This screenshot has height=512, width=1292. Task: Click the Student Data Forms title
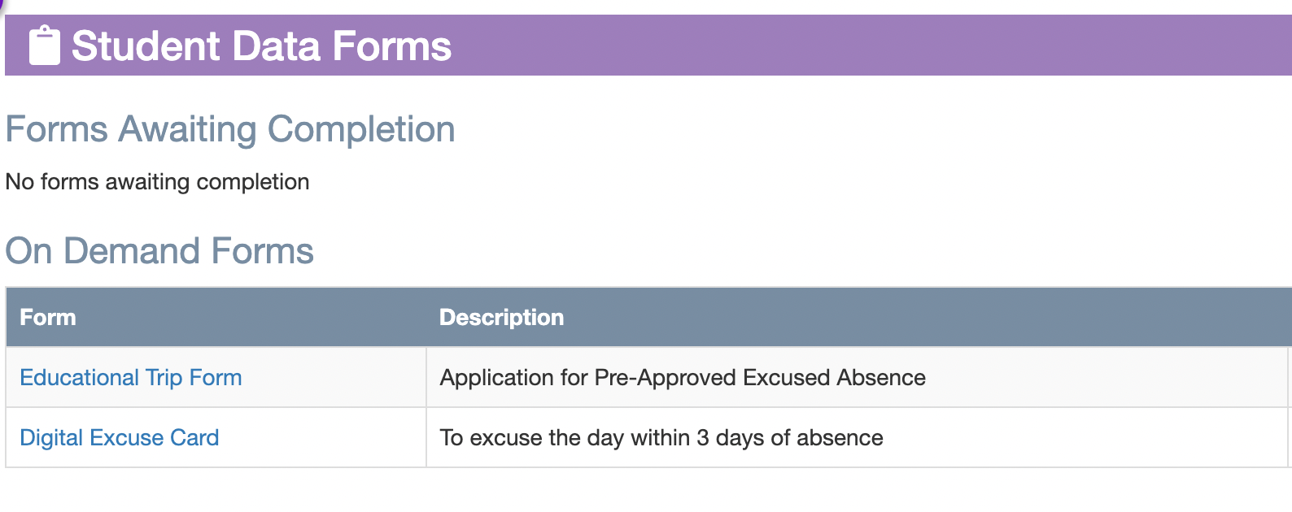tap(261, 46)
